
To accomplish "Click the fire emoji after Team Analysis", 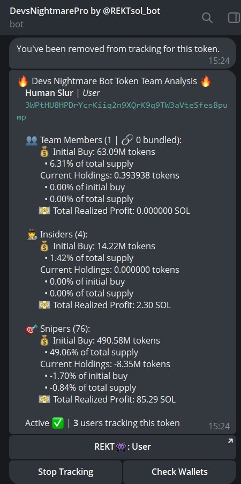I will (x=206, y=81).
